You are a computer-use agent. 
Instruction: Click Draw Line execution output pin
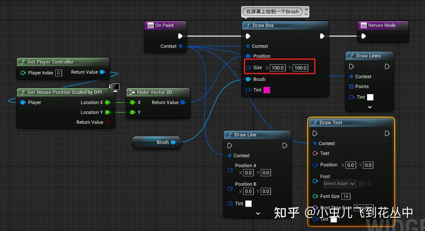click(x=285, y=146)
